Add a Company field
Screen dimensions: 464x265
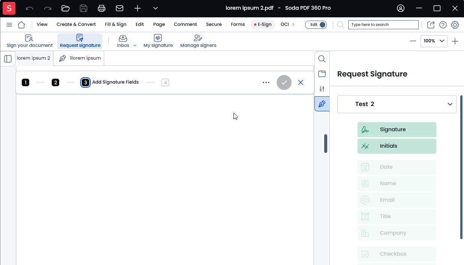point(397,233)
